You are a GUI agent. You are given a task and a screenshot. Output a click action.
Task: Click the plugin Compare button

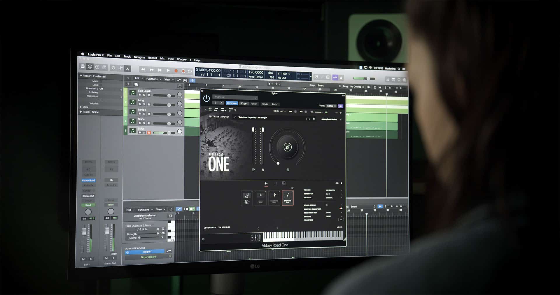pos(232,103)
